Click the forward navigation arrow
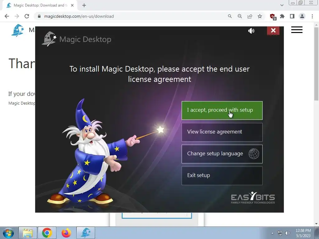 tap(17, 16)
